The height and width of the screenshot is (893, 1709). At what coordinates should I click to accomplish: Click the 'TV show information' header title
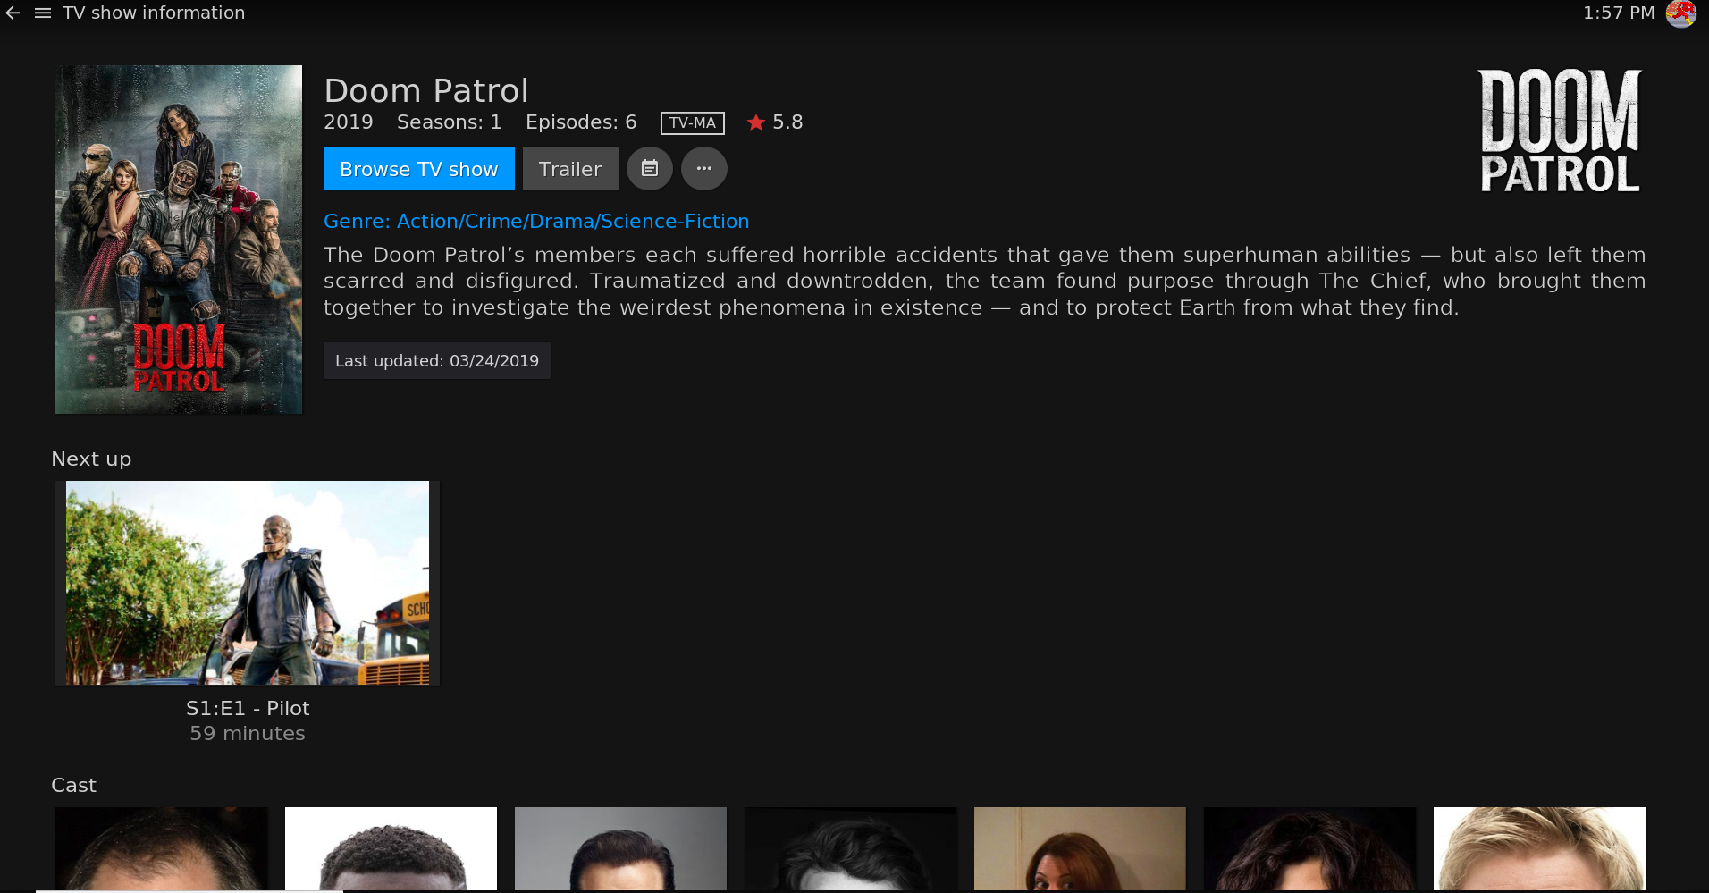[x=154, y=13]
